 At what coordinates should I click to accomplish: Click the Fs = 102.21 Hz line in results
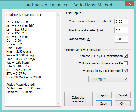[17, 22]
